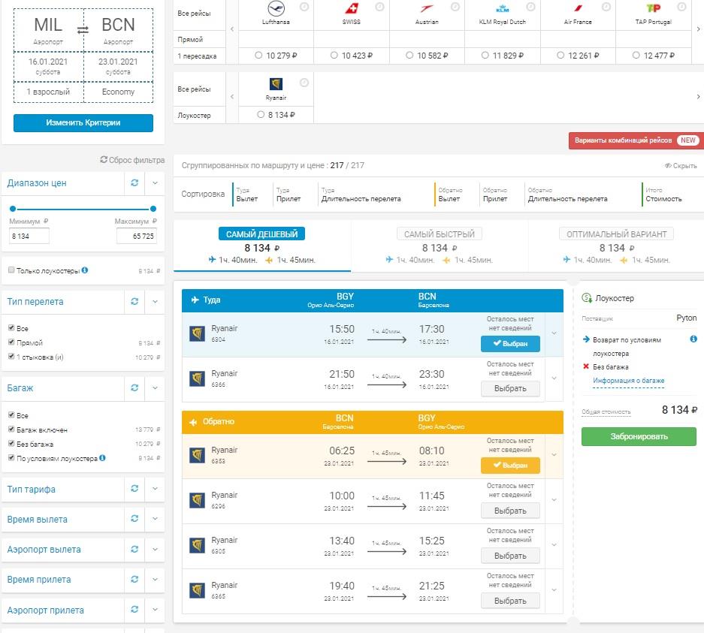Switch to the cheapest option tab
The image size is (704, 633).
click(261, 246)
